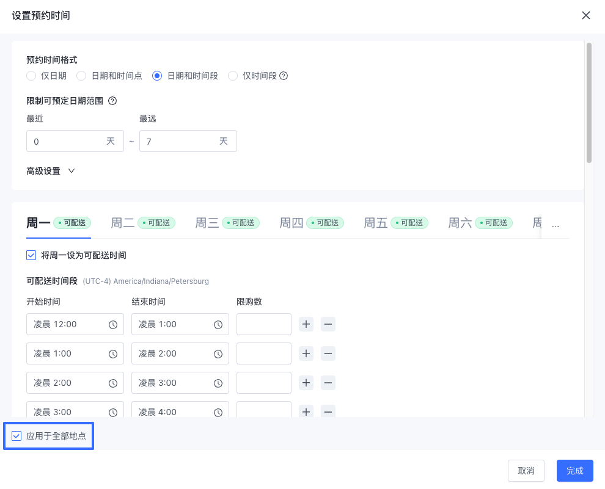Click 完成 button
This screenshot has height=489, width=605.
point(574,471)
